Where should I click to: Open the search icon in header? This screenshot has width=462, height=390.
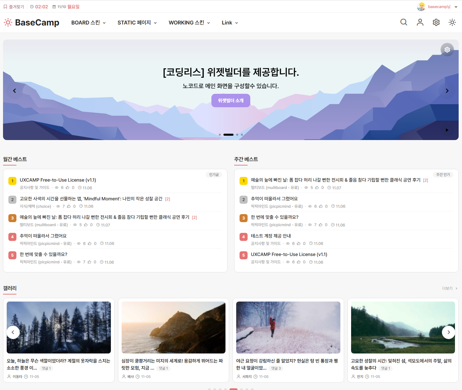pos(404,22)
